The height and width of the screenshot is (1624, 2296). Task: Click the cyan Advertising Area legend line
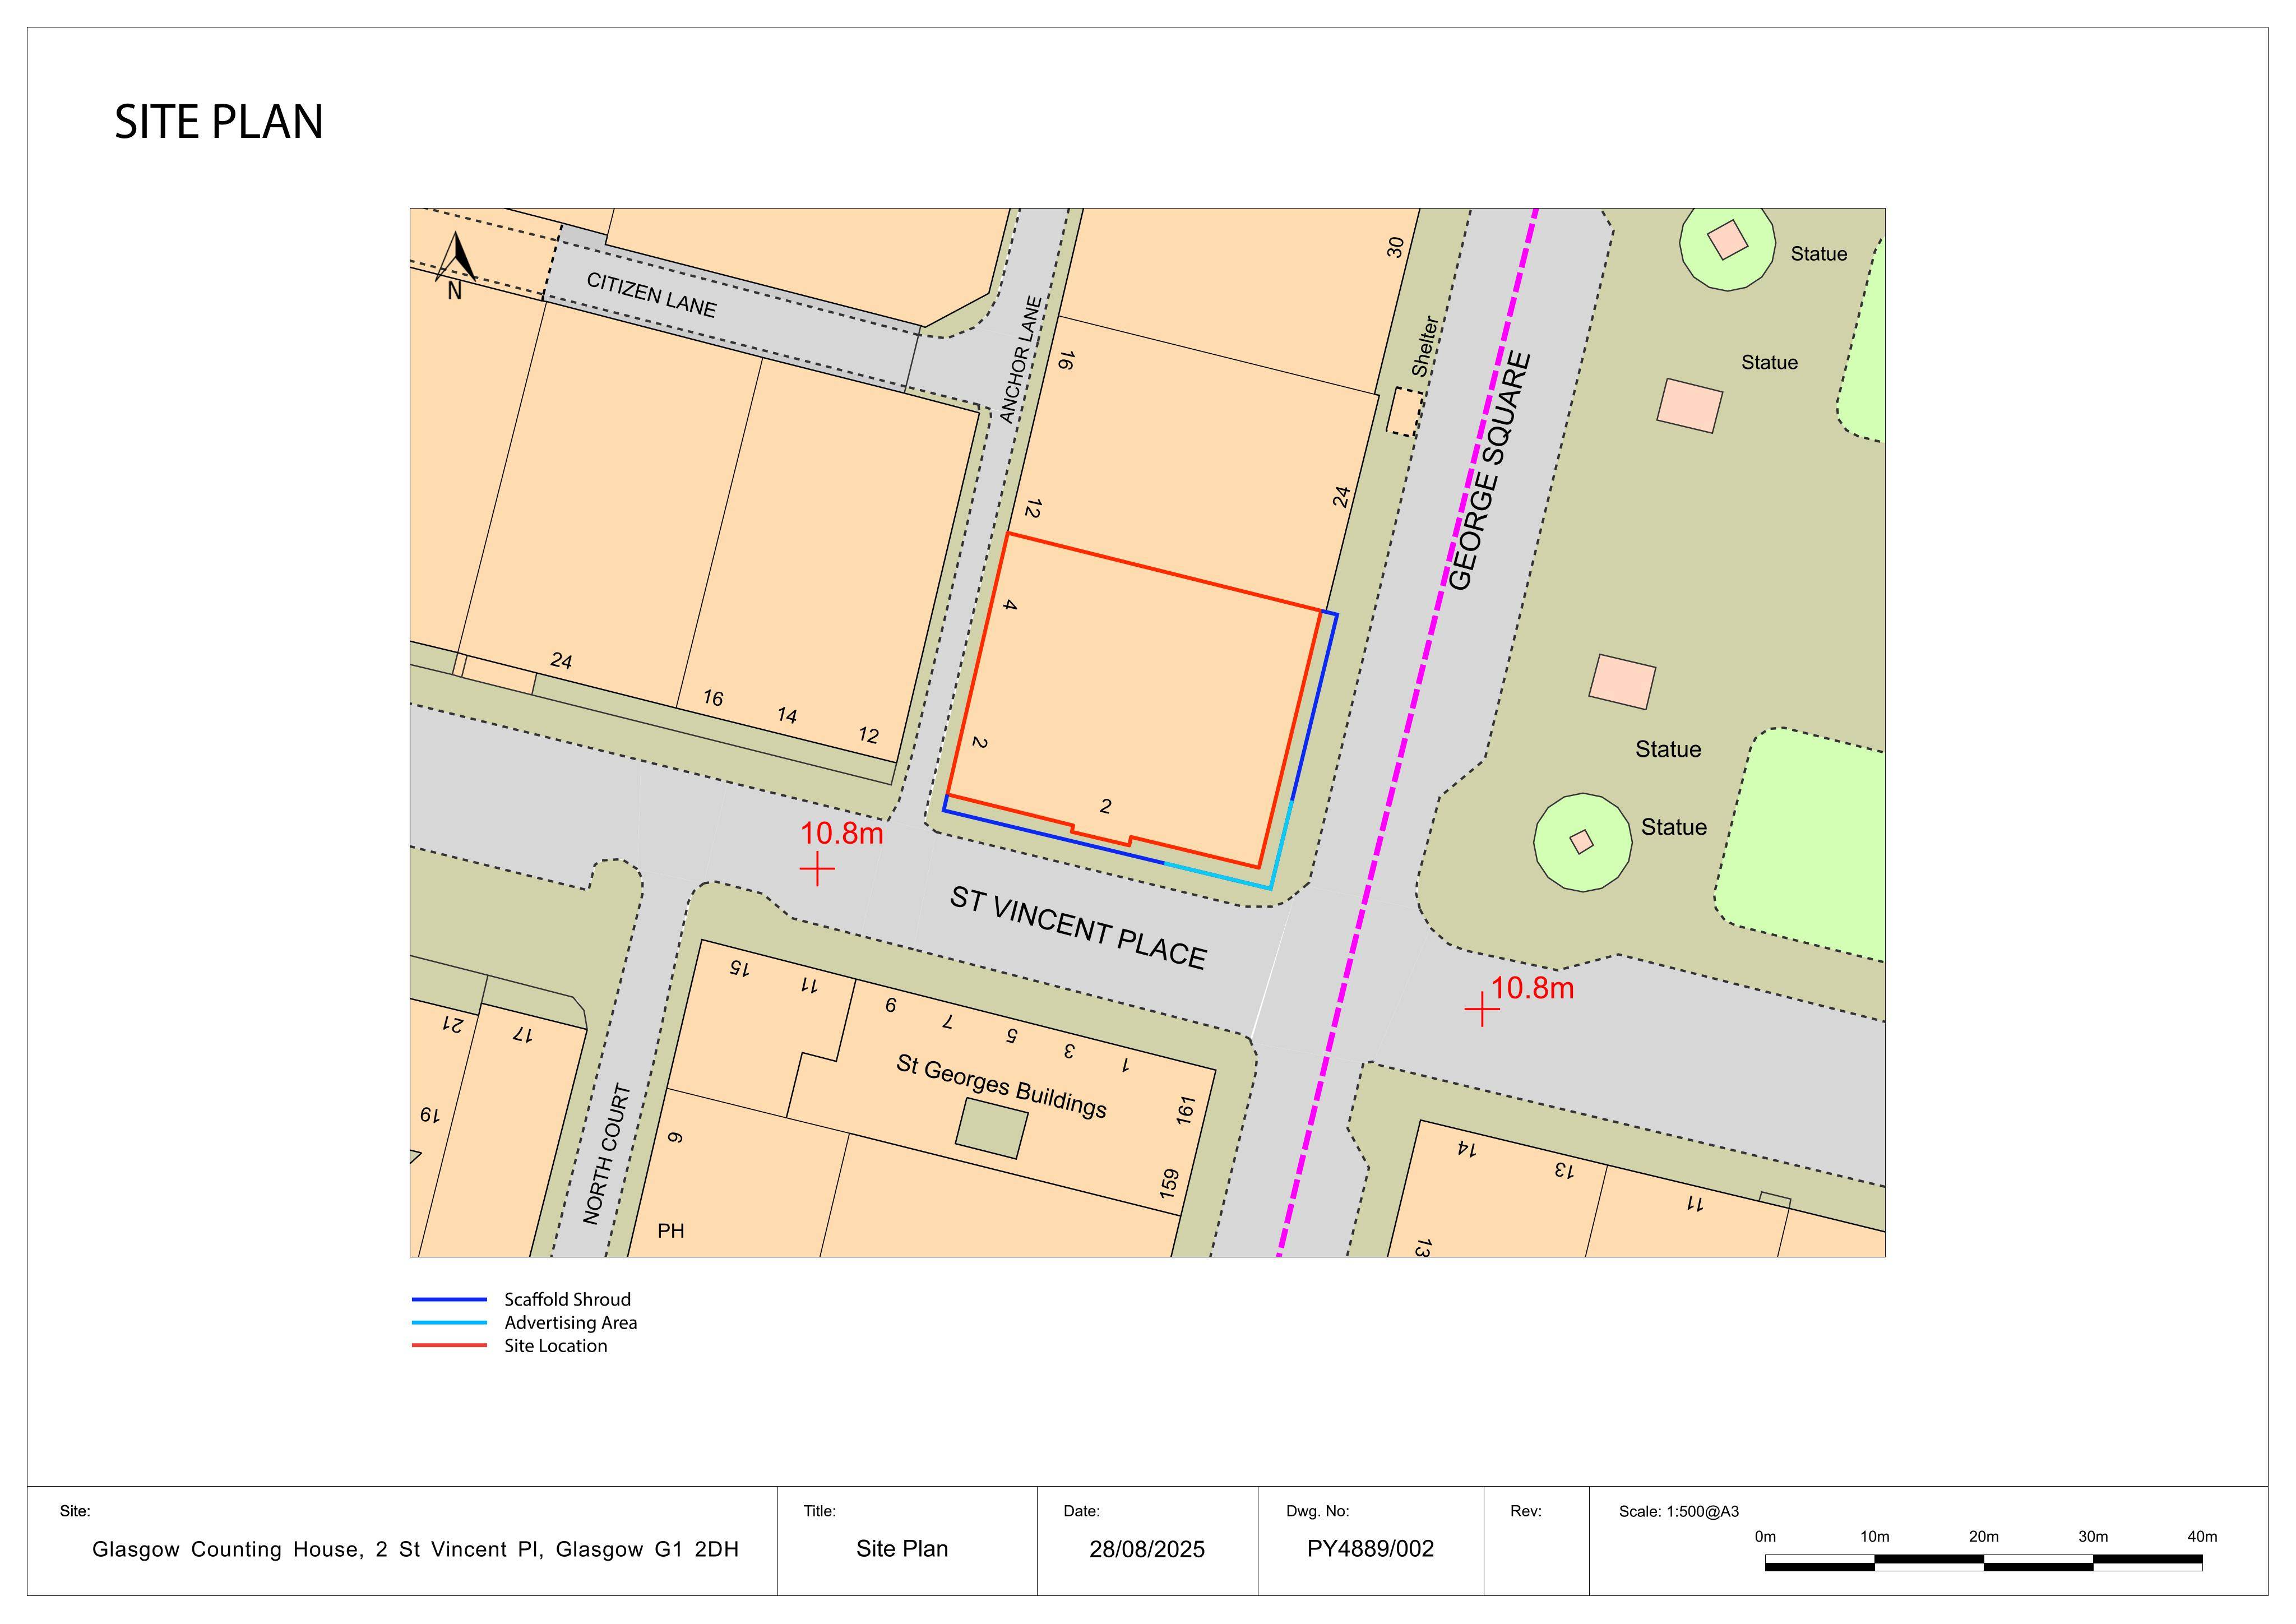click(x=449, y=1323)
